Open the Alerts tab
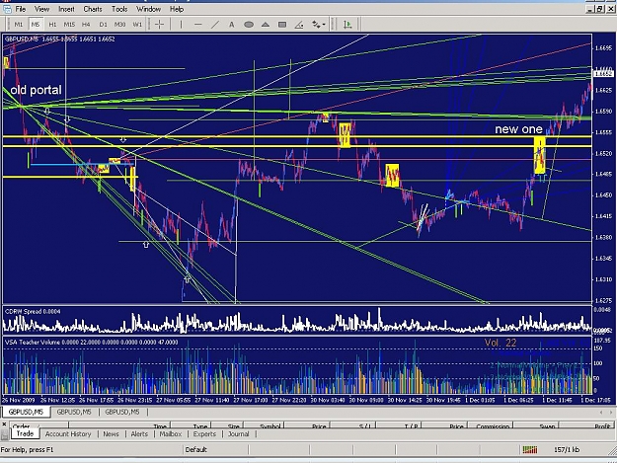This screenshot has width=617, height=463. (x=139, y=434)
